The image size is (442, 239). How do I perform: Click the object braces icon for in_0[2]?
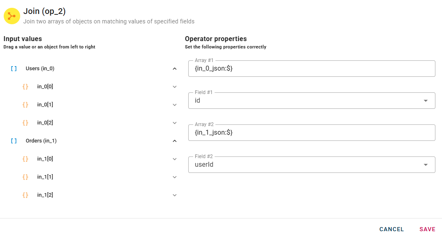26,123
